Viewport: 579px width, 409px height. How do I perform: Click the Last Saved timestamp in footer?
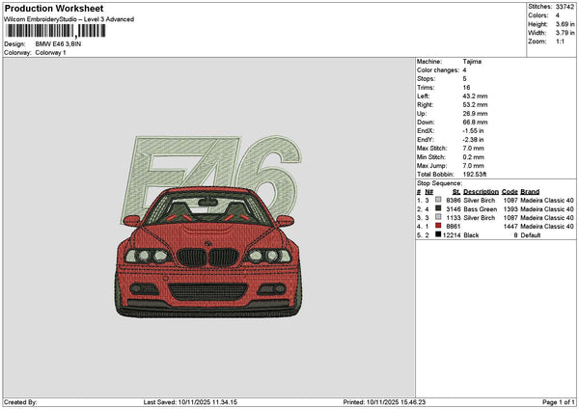click(x=188, y=401)
